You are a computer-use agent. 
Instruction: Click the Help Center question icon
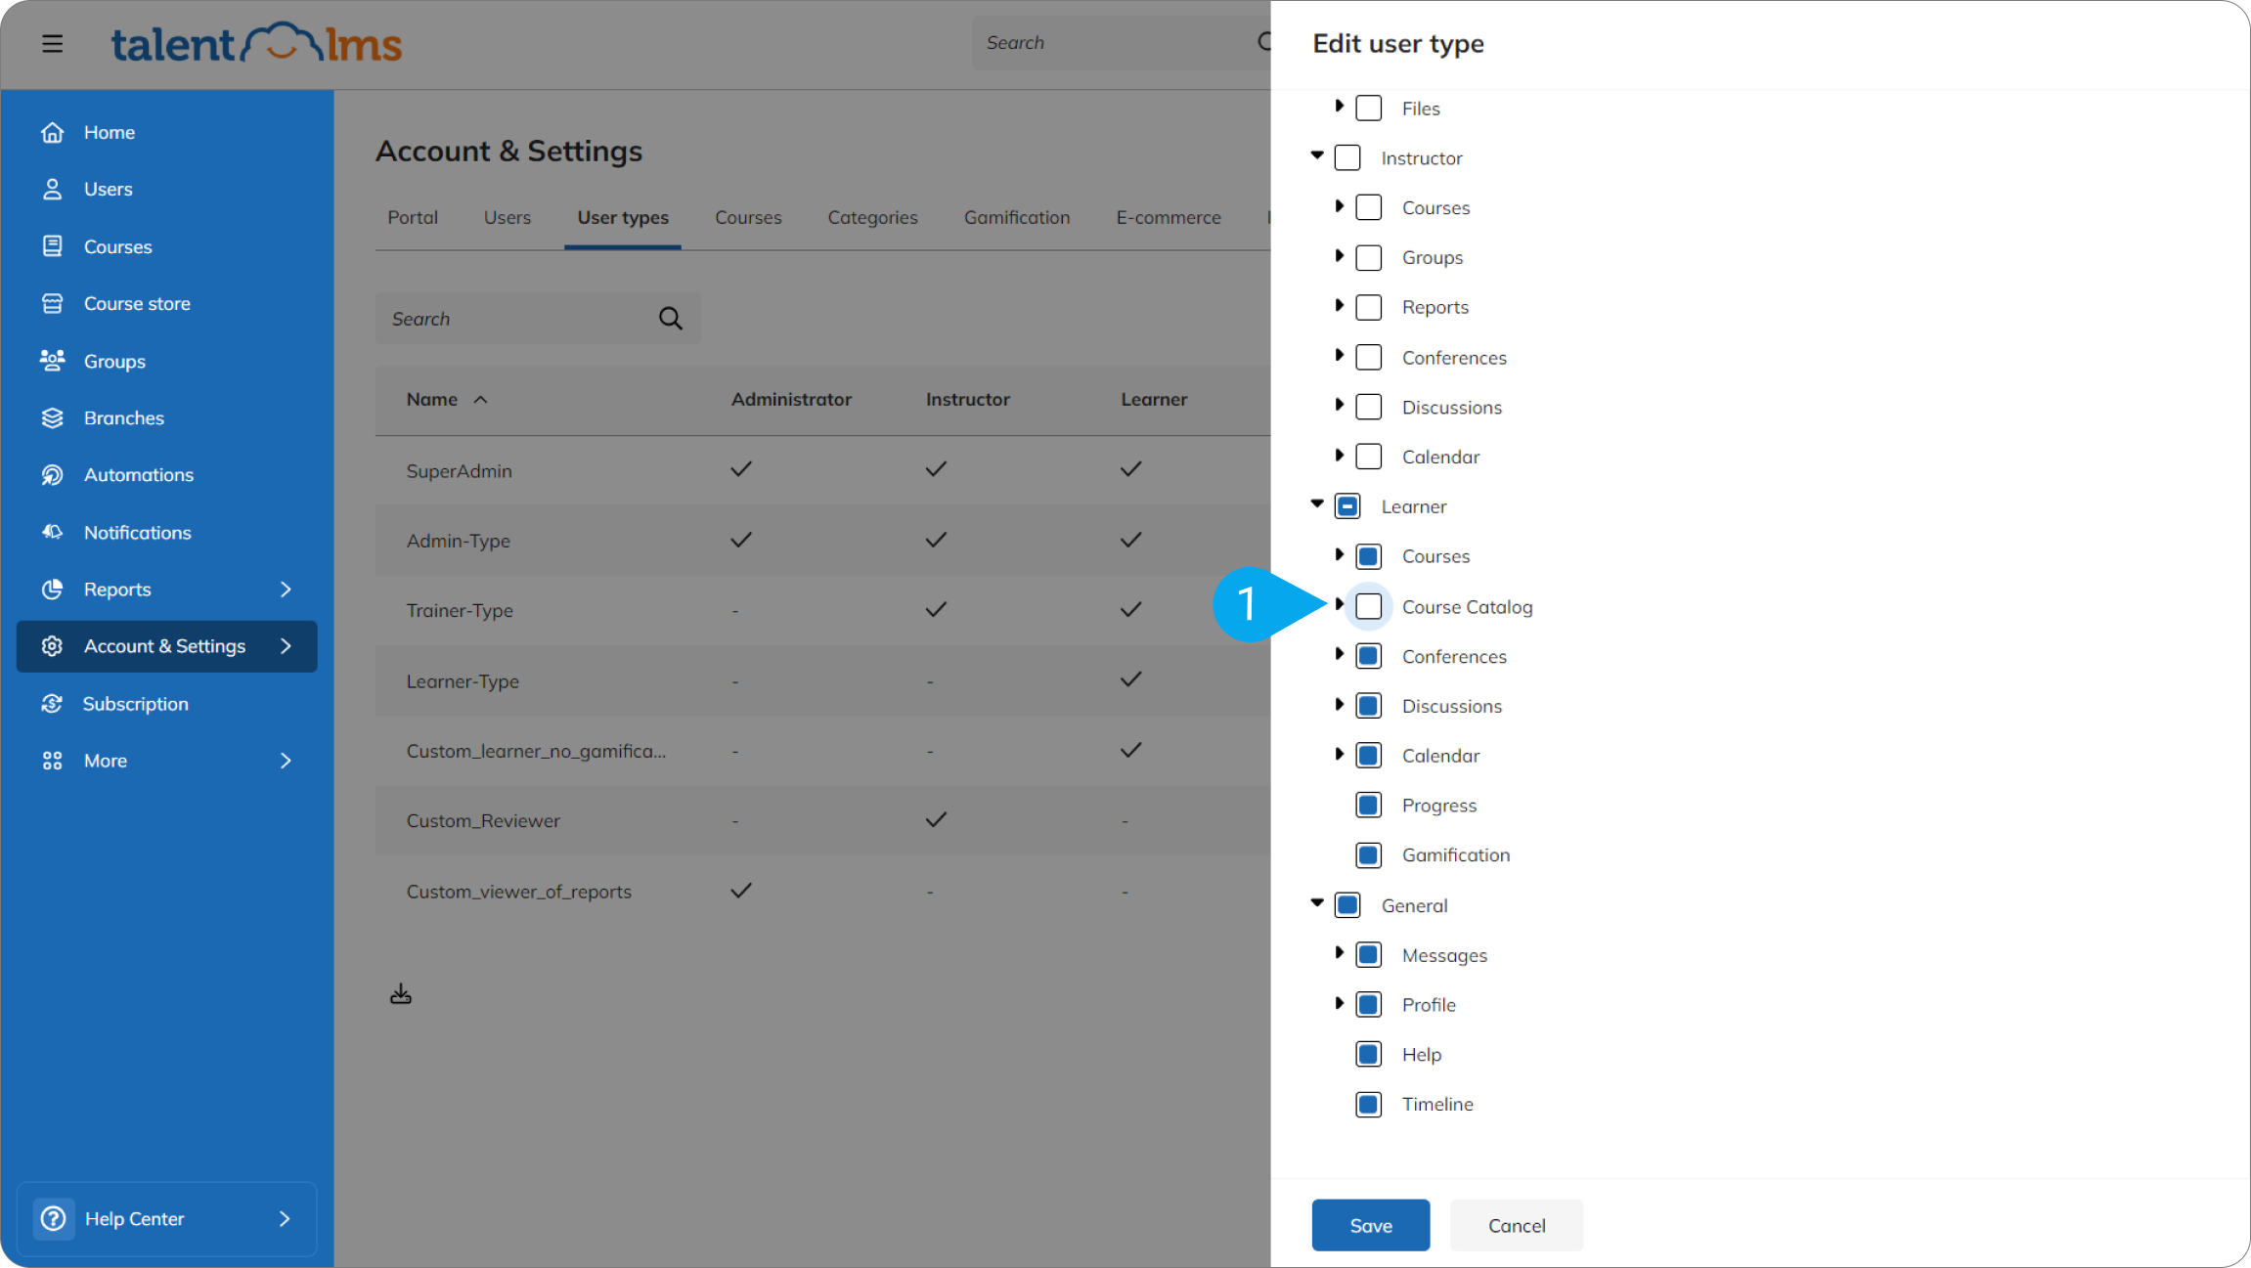coord(54,1219)
